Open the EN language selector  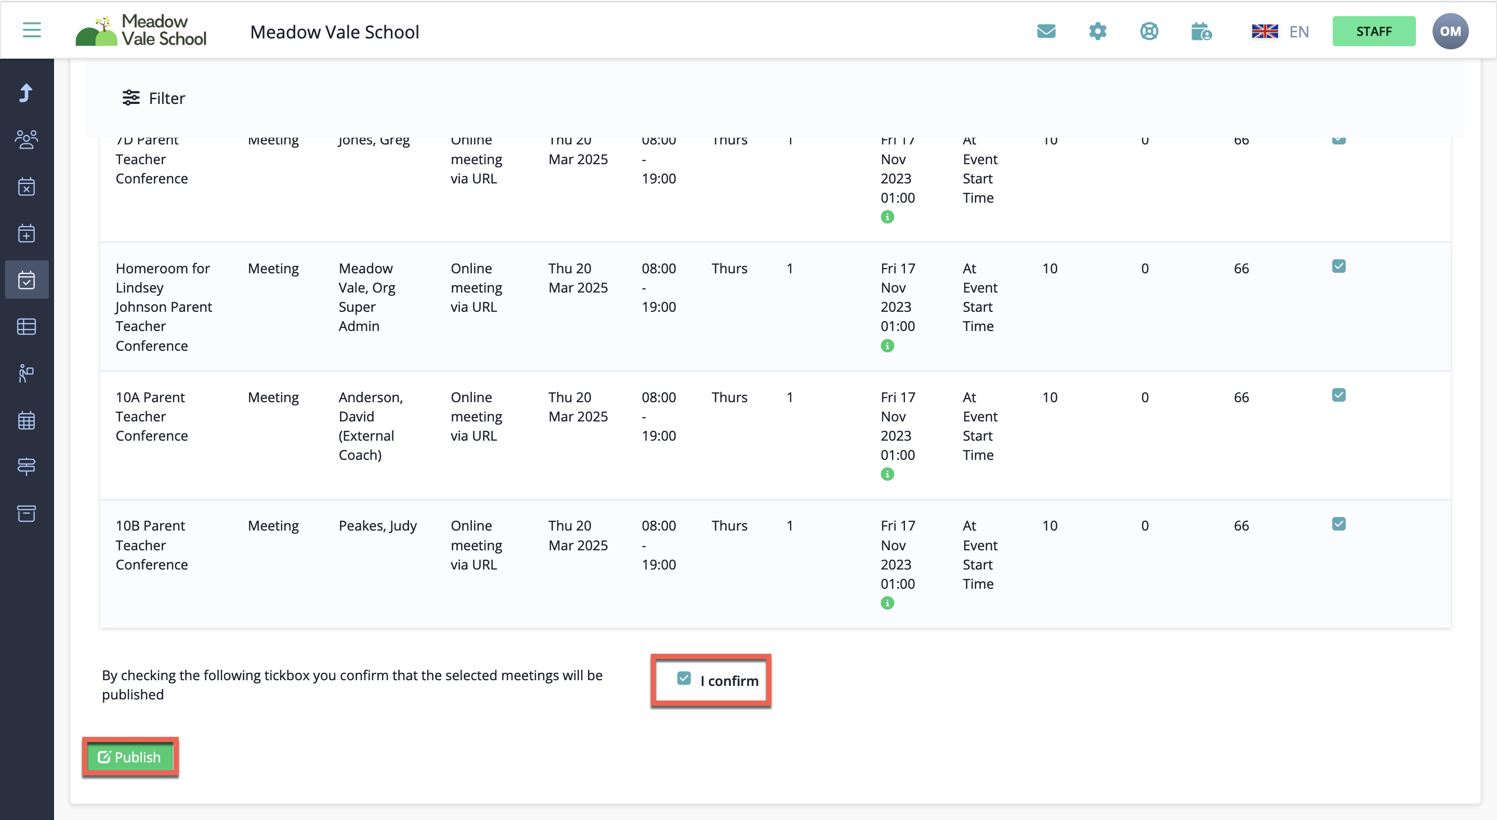pos(1299,31)
